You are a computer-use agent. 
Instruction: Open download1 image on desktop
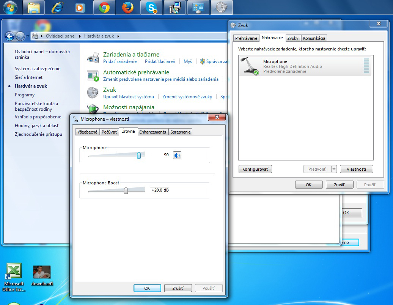click(42, 276)
